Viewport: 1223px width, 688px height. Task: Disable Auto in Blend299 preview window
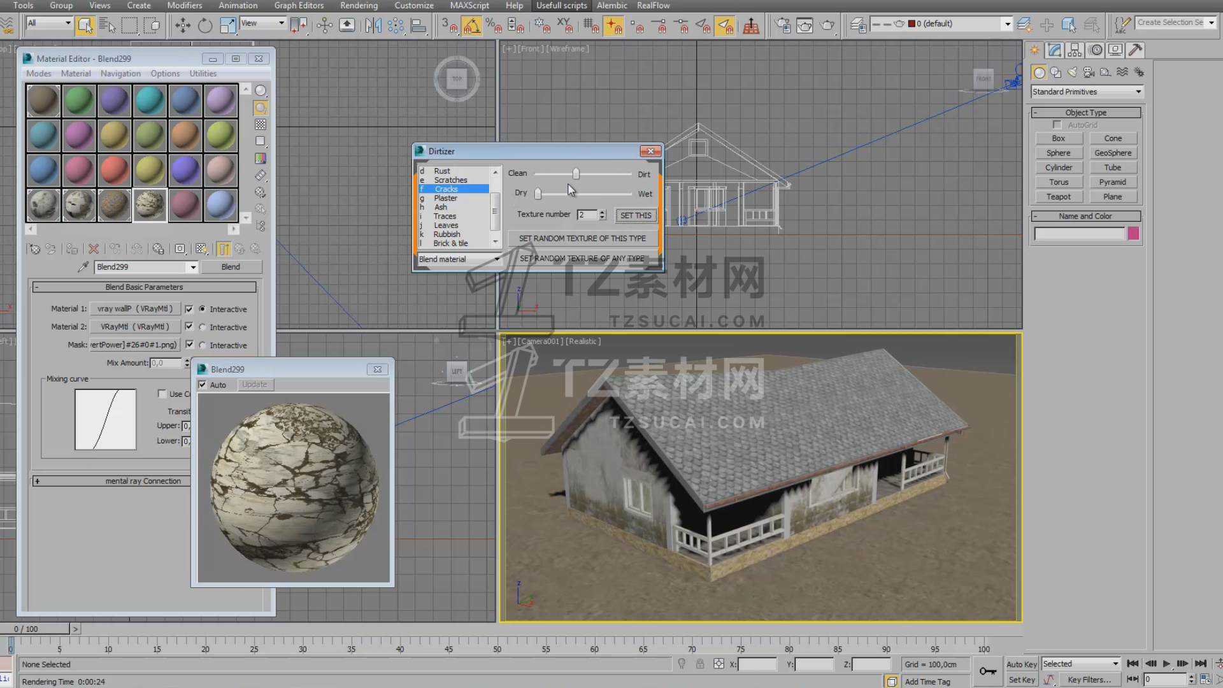[203, 385]
